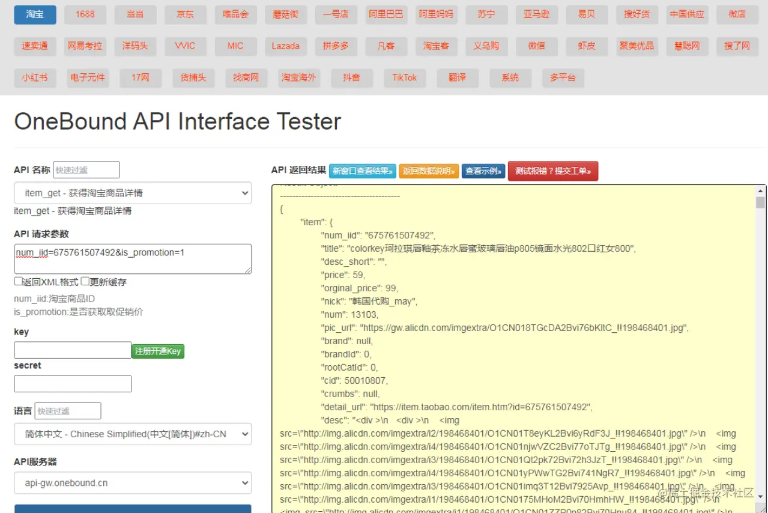This screenshot has width=768, height=513.
Task: Click 新窗口查看结果 button
Action: [x=363, y=171]
